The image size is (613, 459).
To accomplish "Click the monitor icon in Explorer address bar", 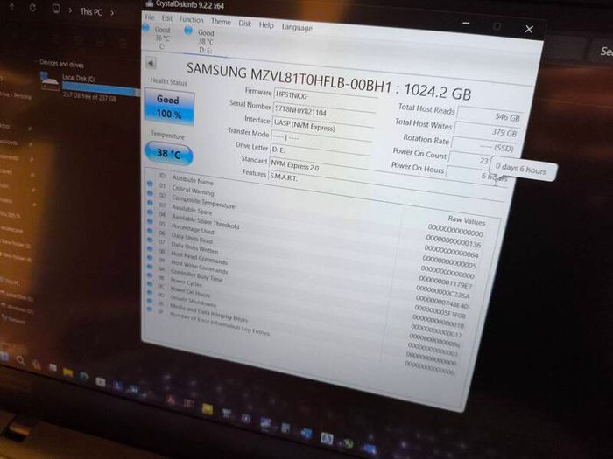I will click(x=56, y=9).
